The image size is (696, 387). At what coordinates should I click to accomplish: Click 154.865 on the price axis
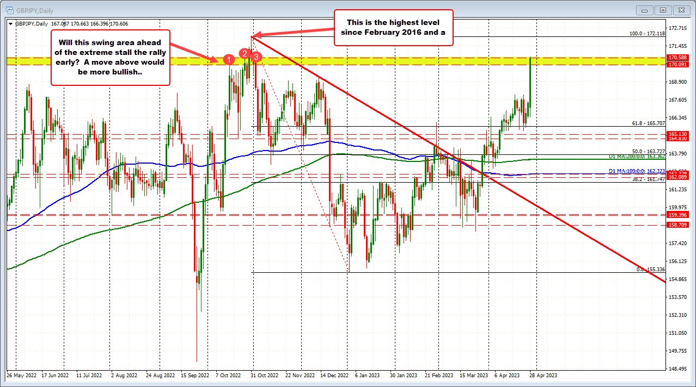point(678,279)
